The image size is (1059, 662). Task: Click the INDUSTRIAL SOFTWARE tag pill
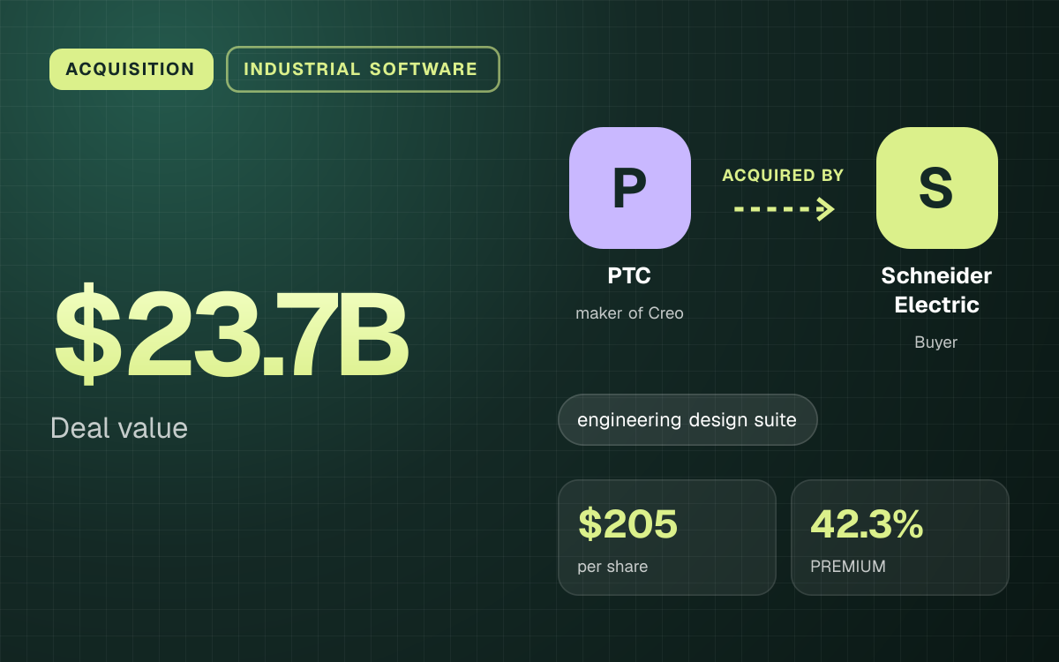click(x=363, y=69)
